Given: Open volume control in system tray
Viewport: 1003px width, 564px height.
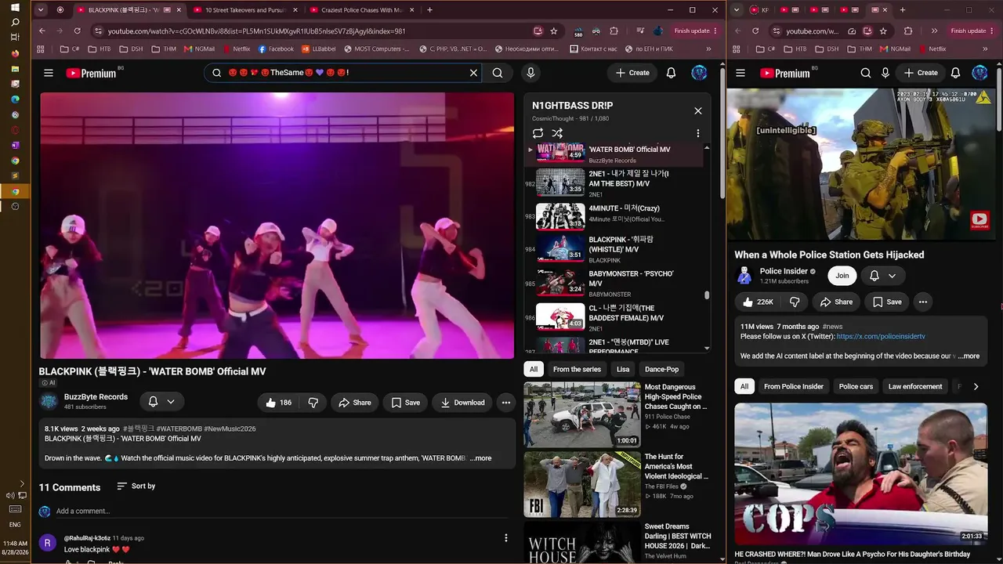Looking at the screenshot, I should pyautogui.click(x=10, y=496).
